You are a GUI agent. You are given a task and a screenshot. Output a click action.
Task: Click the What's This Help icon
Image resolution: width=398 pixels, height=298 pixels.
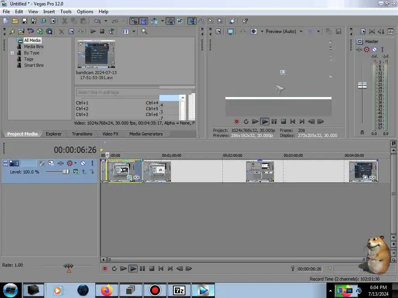point(245,21)
